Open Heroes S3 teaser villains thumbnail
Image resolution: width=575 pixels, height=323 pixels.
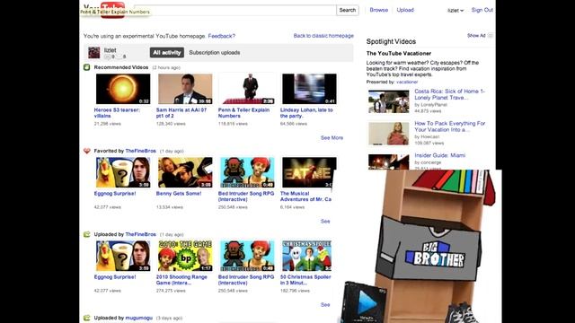(x=123, y=89)
